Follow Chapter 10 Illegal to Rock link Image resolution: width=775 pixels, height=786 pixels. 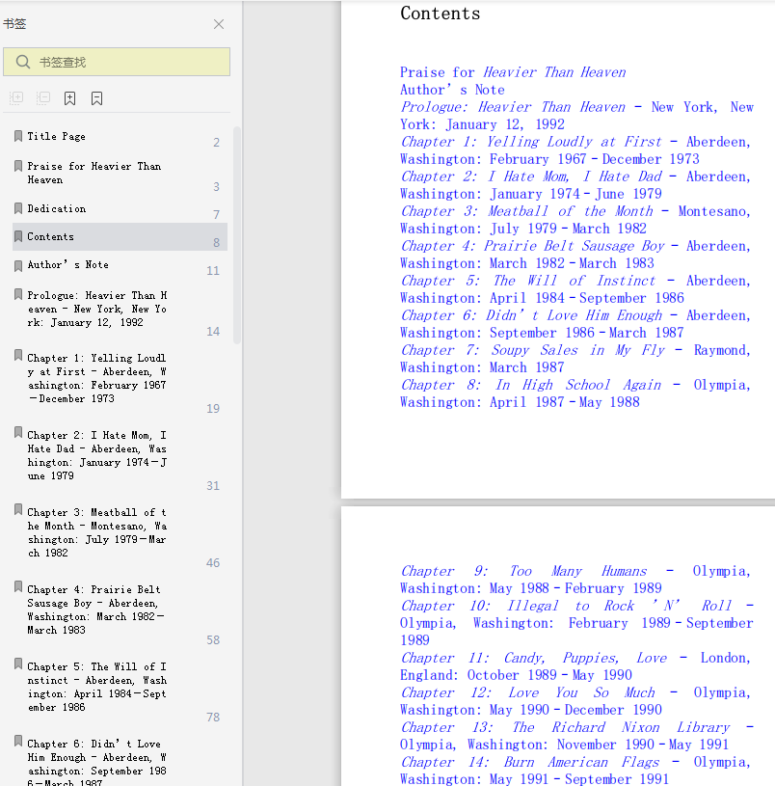tap(576, 623)
